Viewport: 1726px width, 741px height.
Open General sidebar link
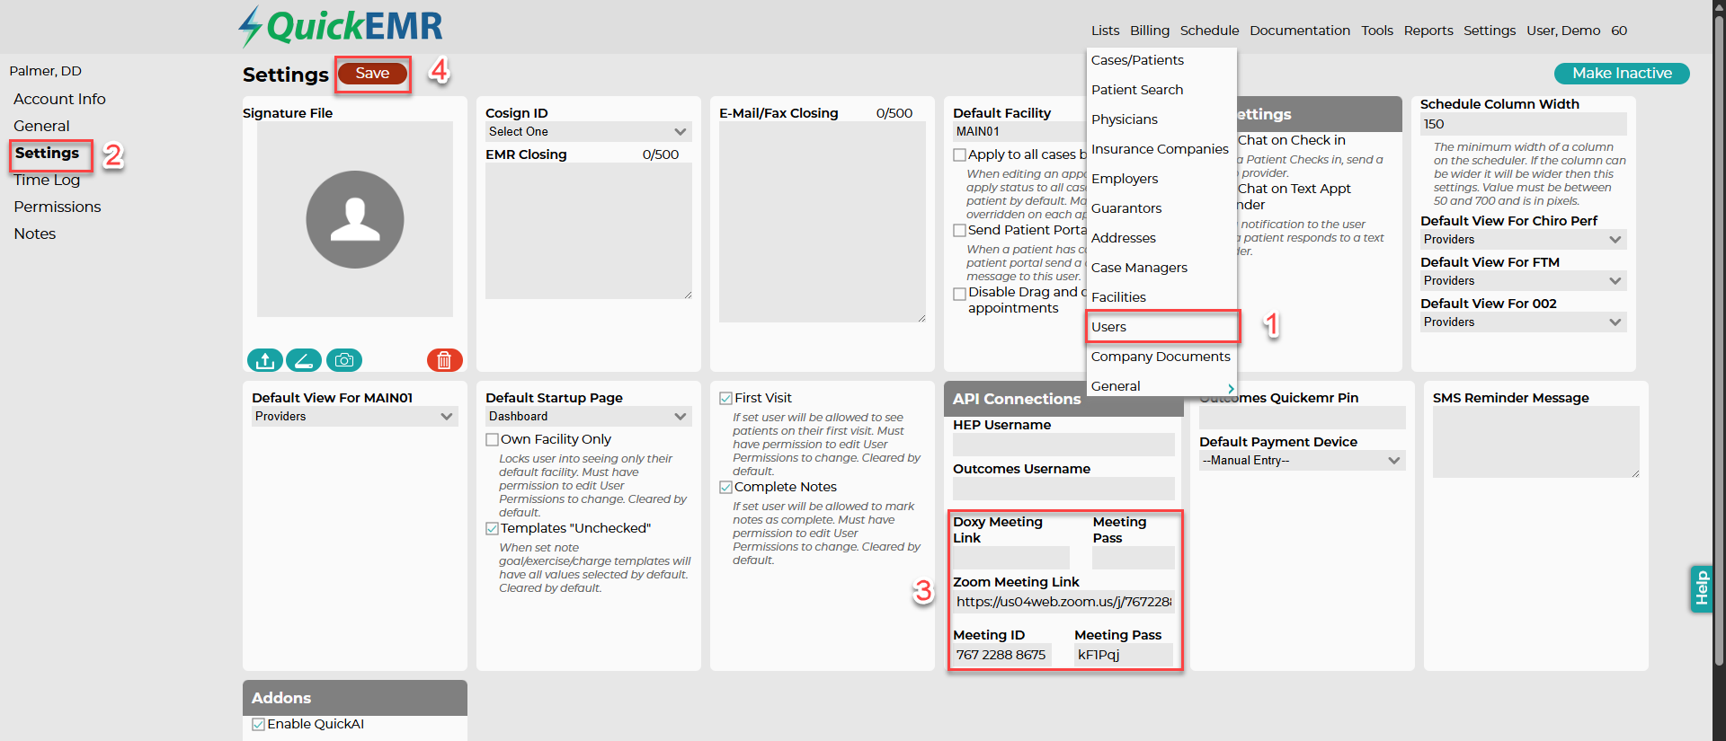[41, 126]
